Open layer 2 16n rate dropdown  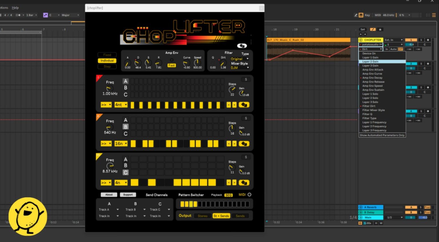coord(121,144)
